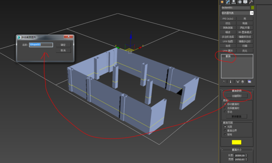Apply the UVW 贴图 modifier button
The image size is (272, 163).
[228, 41]
